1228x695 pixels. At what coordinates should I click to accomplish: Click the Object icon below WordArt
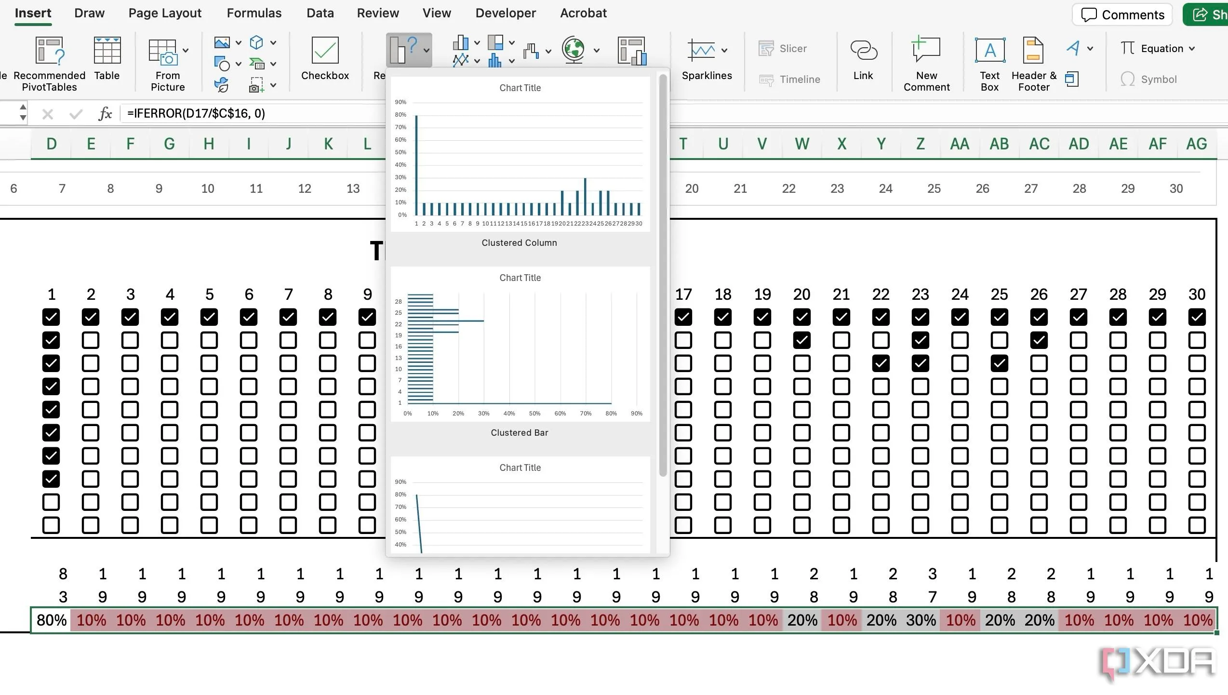[x=1071, y=79]
